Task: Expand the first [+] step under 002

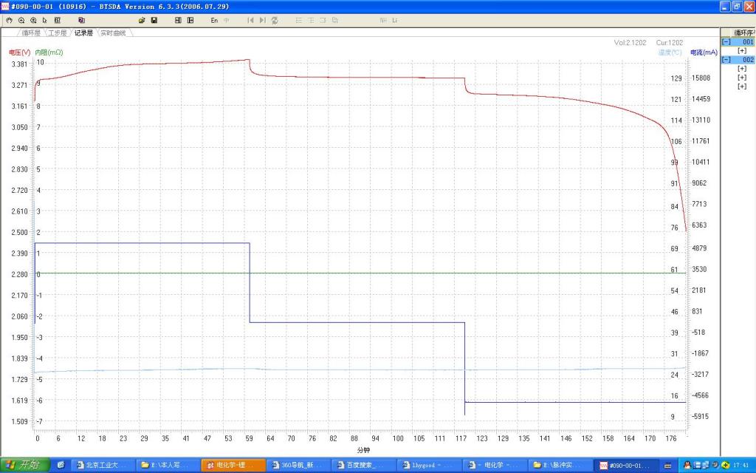Action: (x=742, y=69)
